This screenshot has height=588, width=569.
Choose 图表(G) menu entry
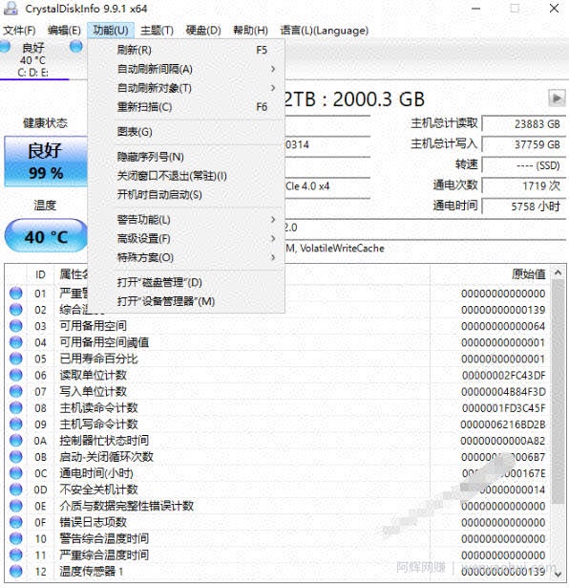(x=186, y=132)
